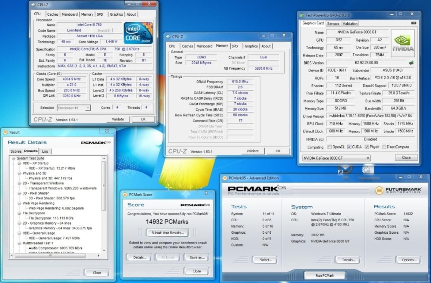The height and width of the screenshot is (283, 431).
Task: Click the Result tree vertical scrollbar thumb
Action: 104,186
